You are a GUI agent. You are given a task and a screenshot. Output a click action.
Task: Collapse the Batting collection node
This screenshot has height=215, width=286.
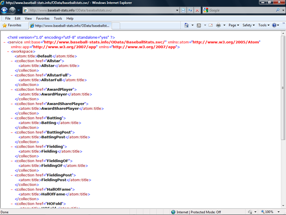13,118
